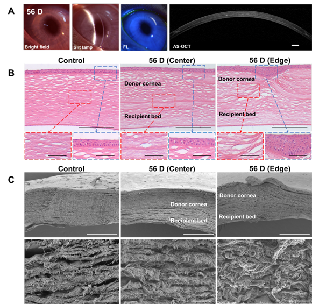
Task: Select the Slit lamp eye image
Action: (x=96, y=27)
